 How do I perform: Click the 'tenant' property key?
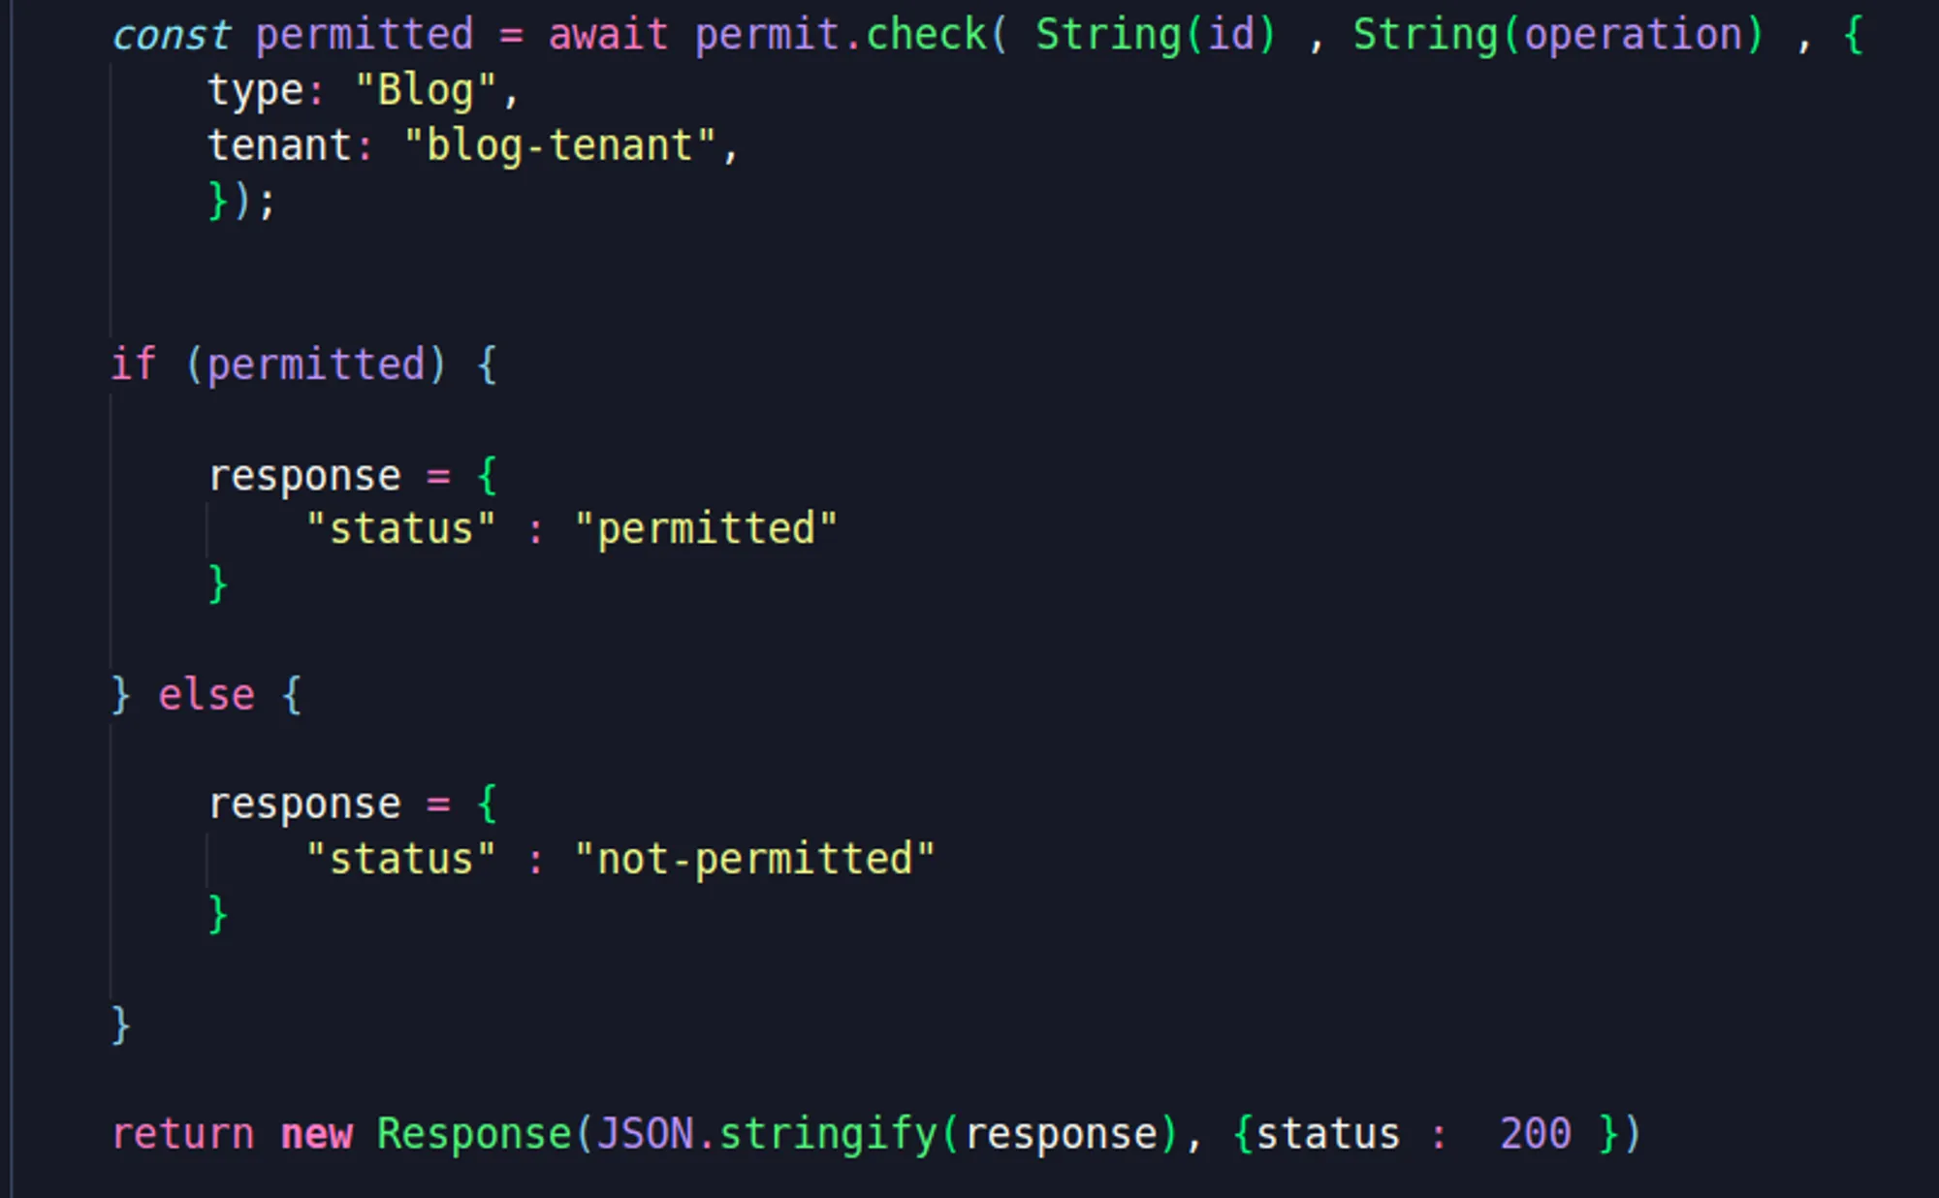[279, 146]
